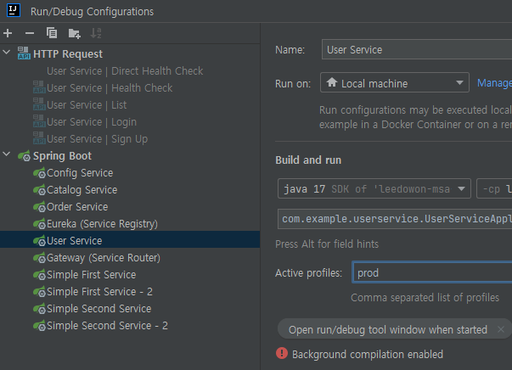Click the Spring icon next to Catalog Service
Screen dimensions: 512x370
coord(39,189)
